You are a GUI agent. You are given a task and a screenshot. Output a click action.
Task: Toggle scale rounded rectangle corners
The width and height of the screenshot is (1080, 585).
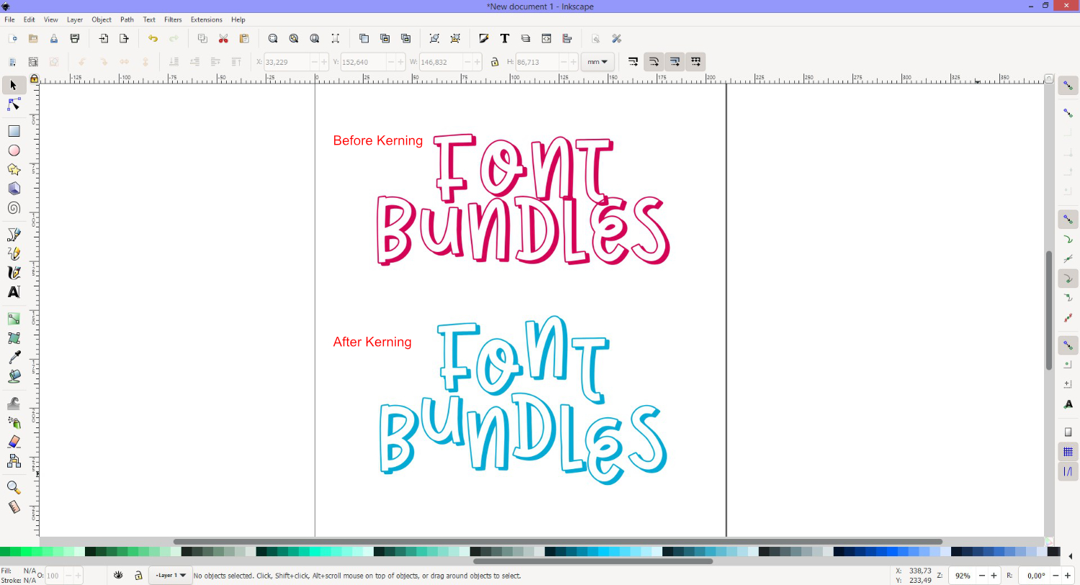[x=654, y=62]
